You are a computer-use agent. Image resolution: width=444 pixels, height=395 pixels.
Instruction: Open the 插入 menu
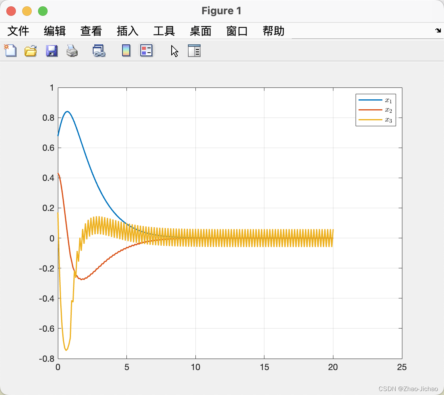128,31
